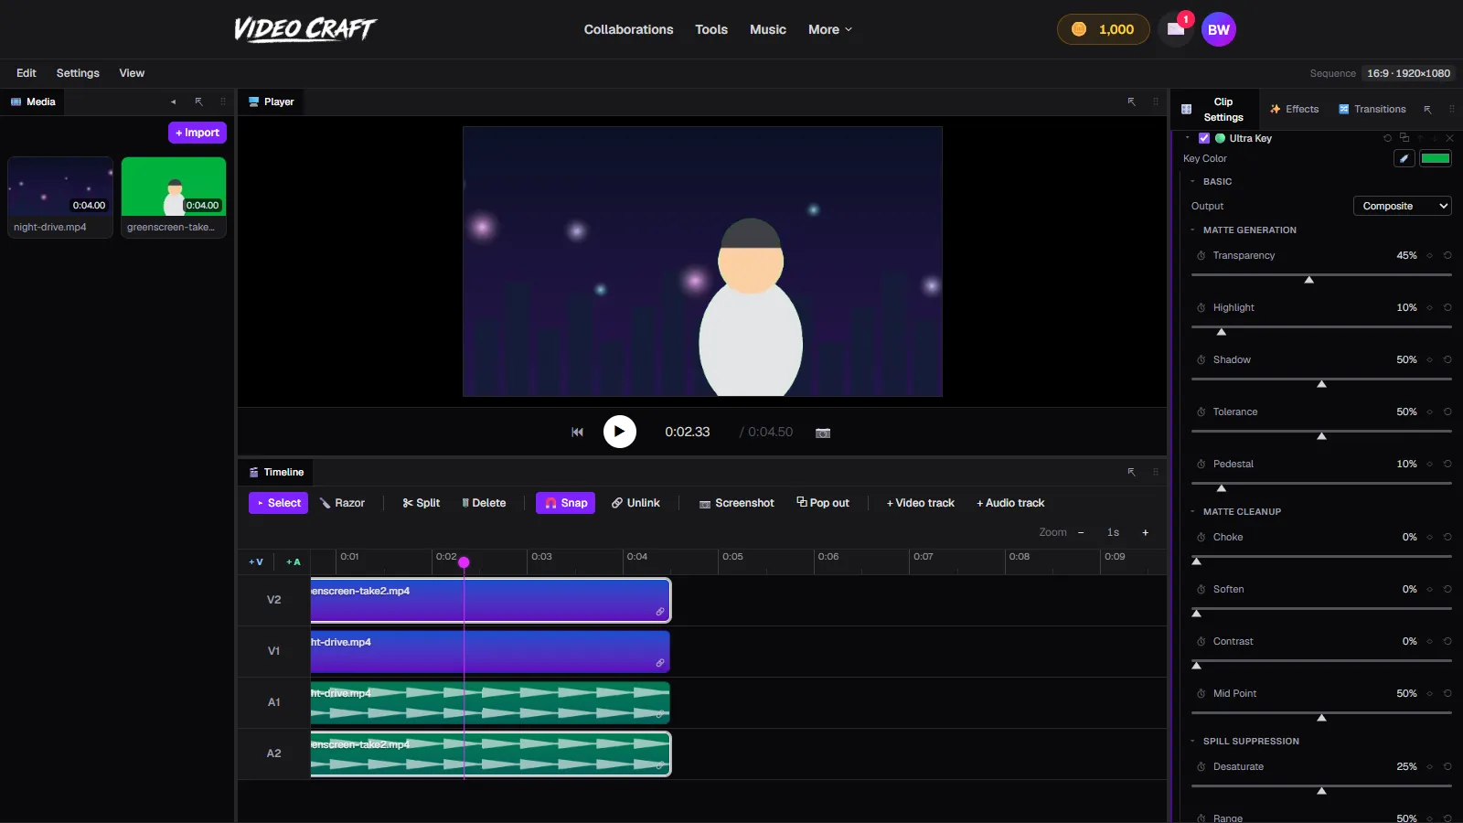
Task: Collapse the BASIC section
Action: 1193,182
